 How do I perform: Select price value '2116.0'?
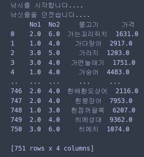coord(127,91)
